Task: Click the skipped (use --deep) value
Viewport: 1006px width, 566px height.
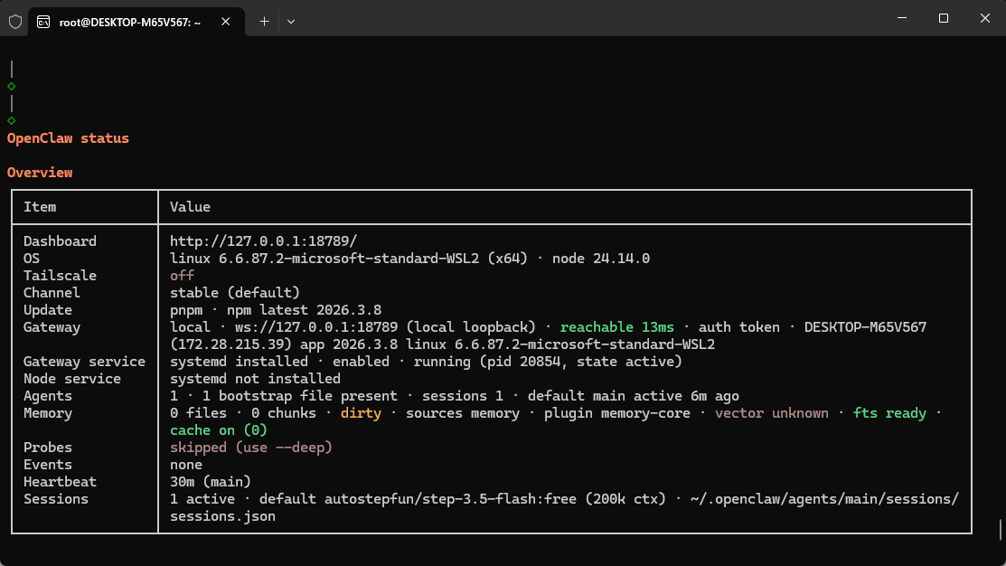Action: point(251,448)
